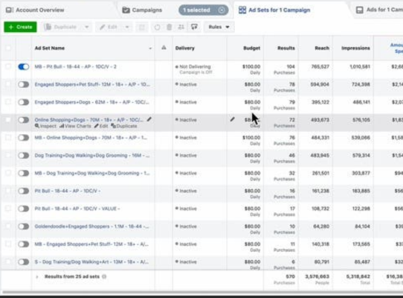Click the warning triangle column header

click(164, 48)
